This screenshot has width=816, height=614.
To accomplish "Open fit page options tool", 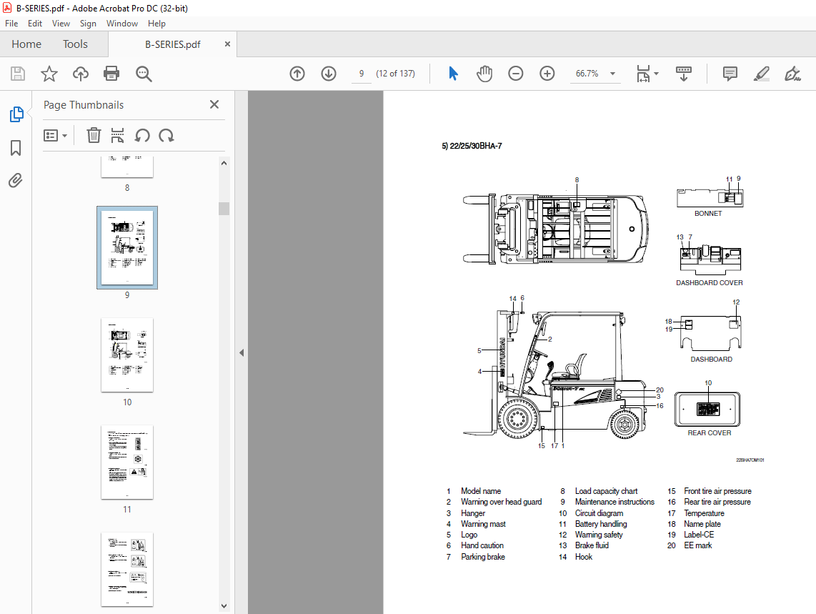I will tap(647, 74).
